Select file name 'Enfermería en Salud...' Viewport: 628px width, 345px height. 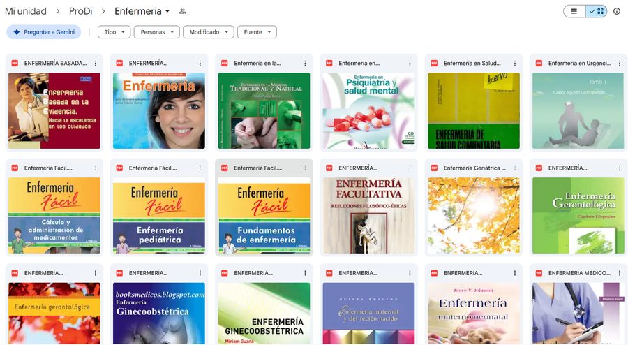click(x=472, y=64)
